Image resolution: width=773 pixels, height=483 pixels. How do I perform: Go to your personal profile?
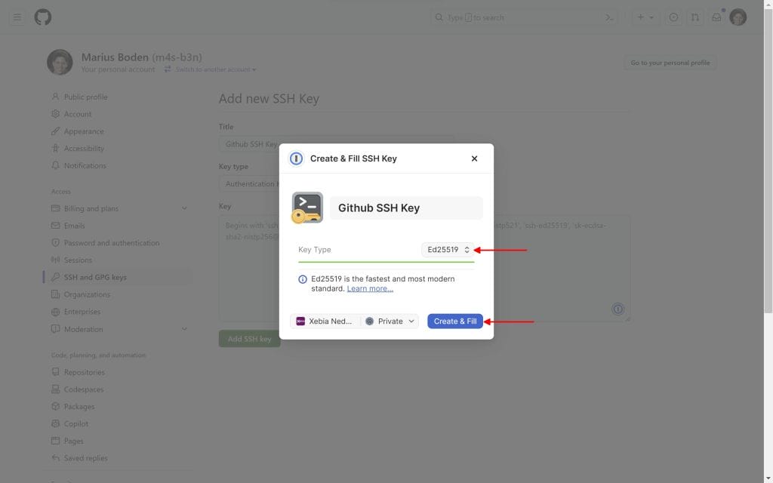click(x=670, y=63)
